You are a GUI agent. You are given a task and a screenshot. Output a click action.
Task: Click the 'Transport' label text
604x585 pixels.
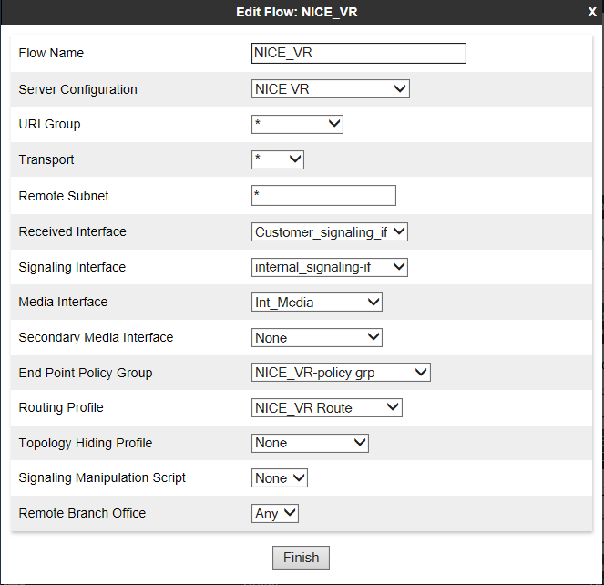click(46, 159)
